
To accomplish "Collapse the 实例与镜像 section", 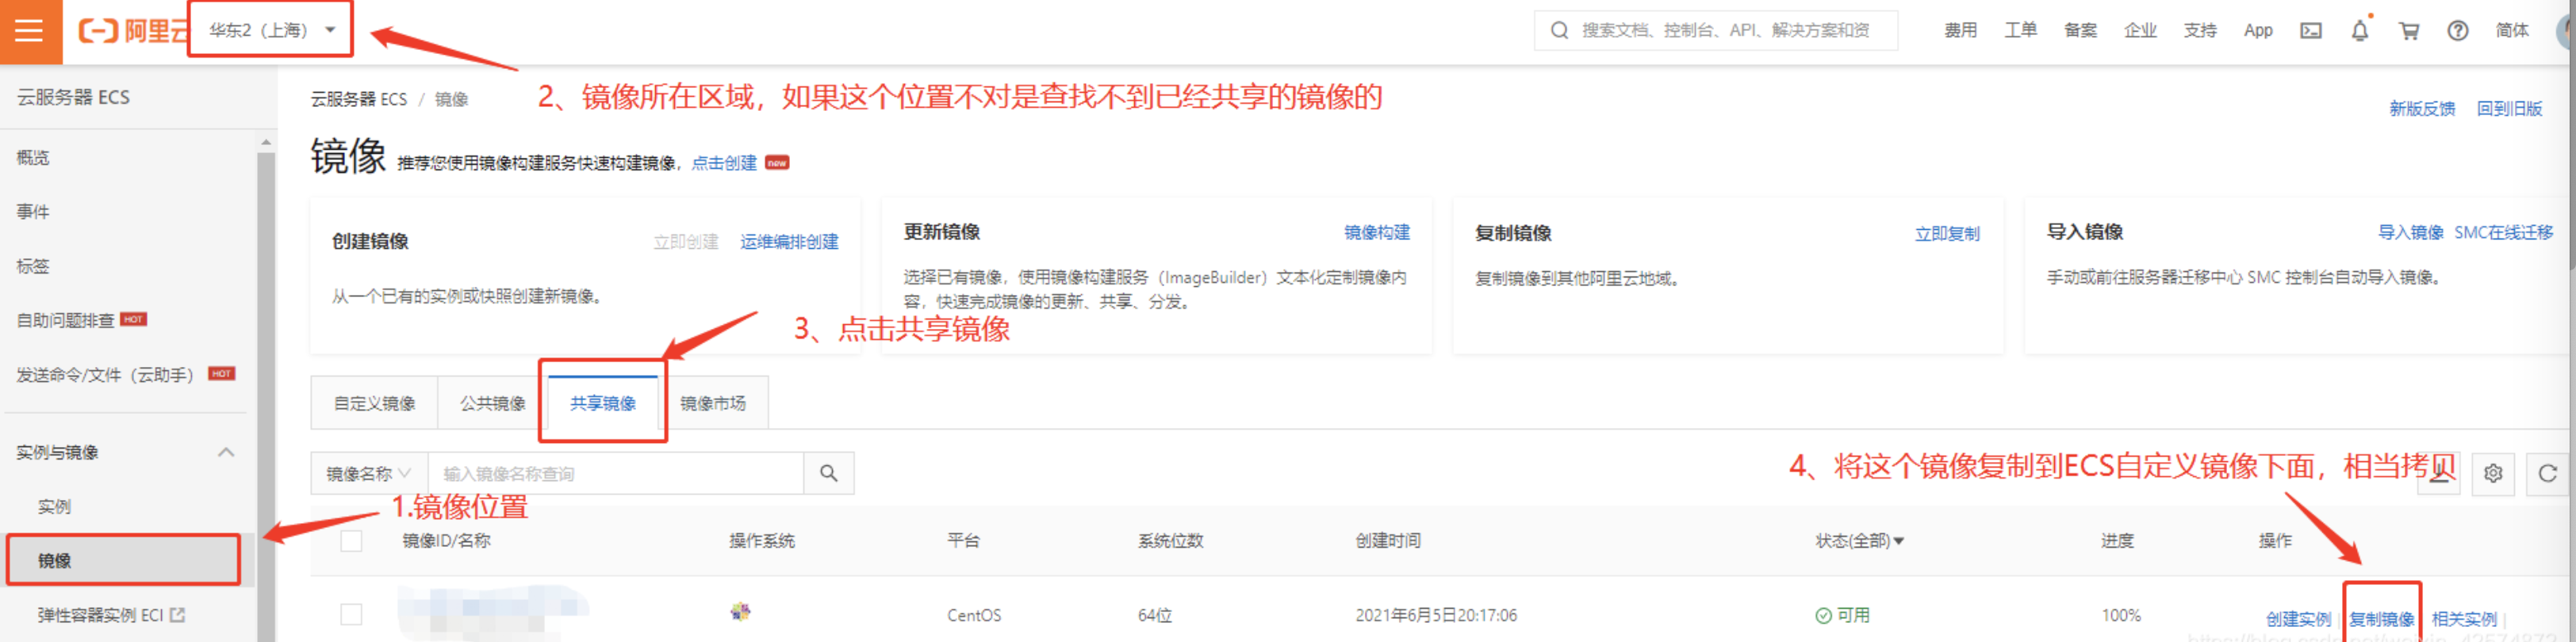I will click(226, 452).
